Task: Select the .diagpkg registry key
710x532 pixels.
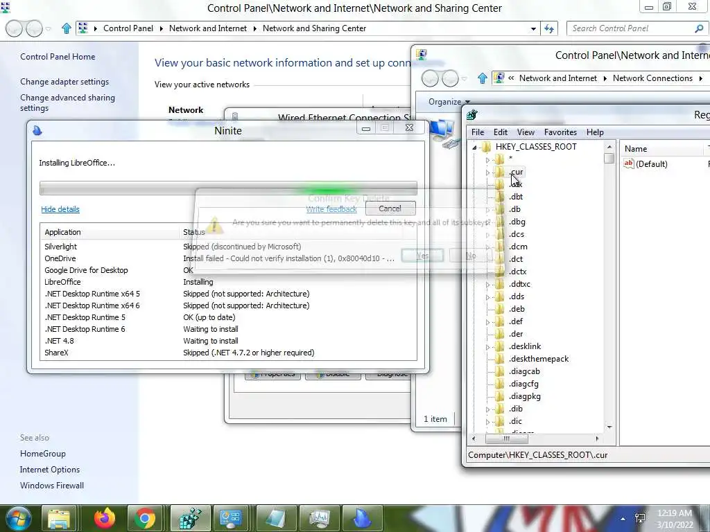Action: 524,396
